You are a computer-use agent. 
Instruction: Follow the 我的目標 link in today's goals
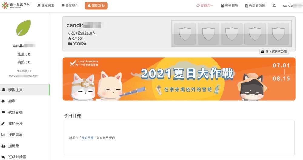(87, 138)
